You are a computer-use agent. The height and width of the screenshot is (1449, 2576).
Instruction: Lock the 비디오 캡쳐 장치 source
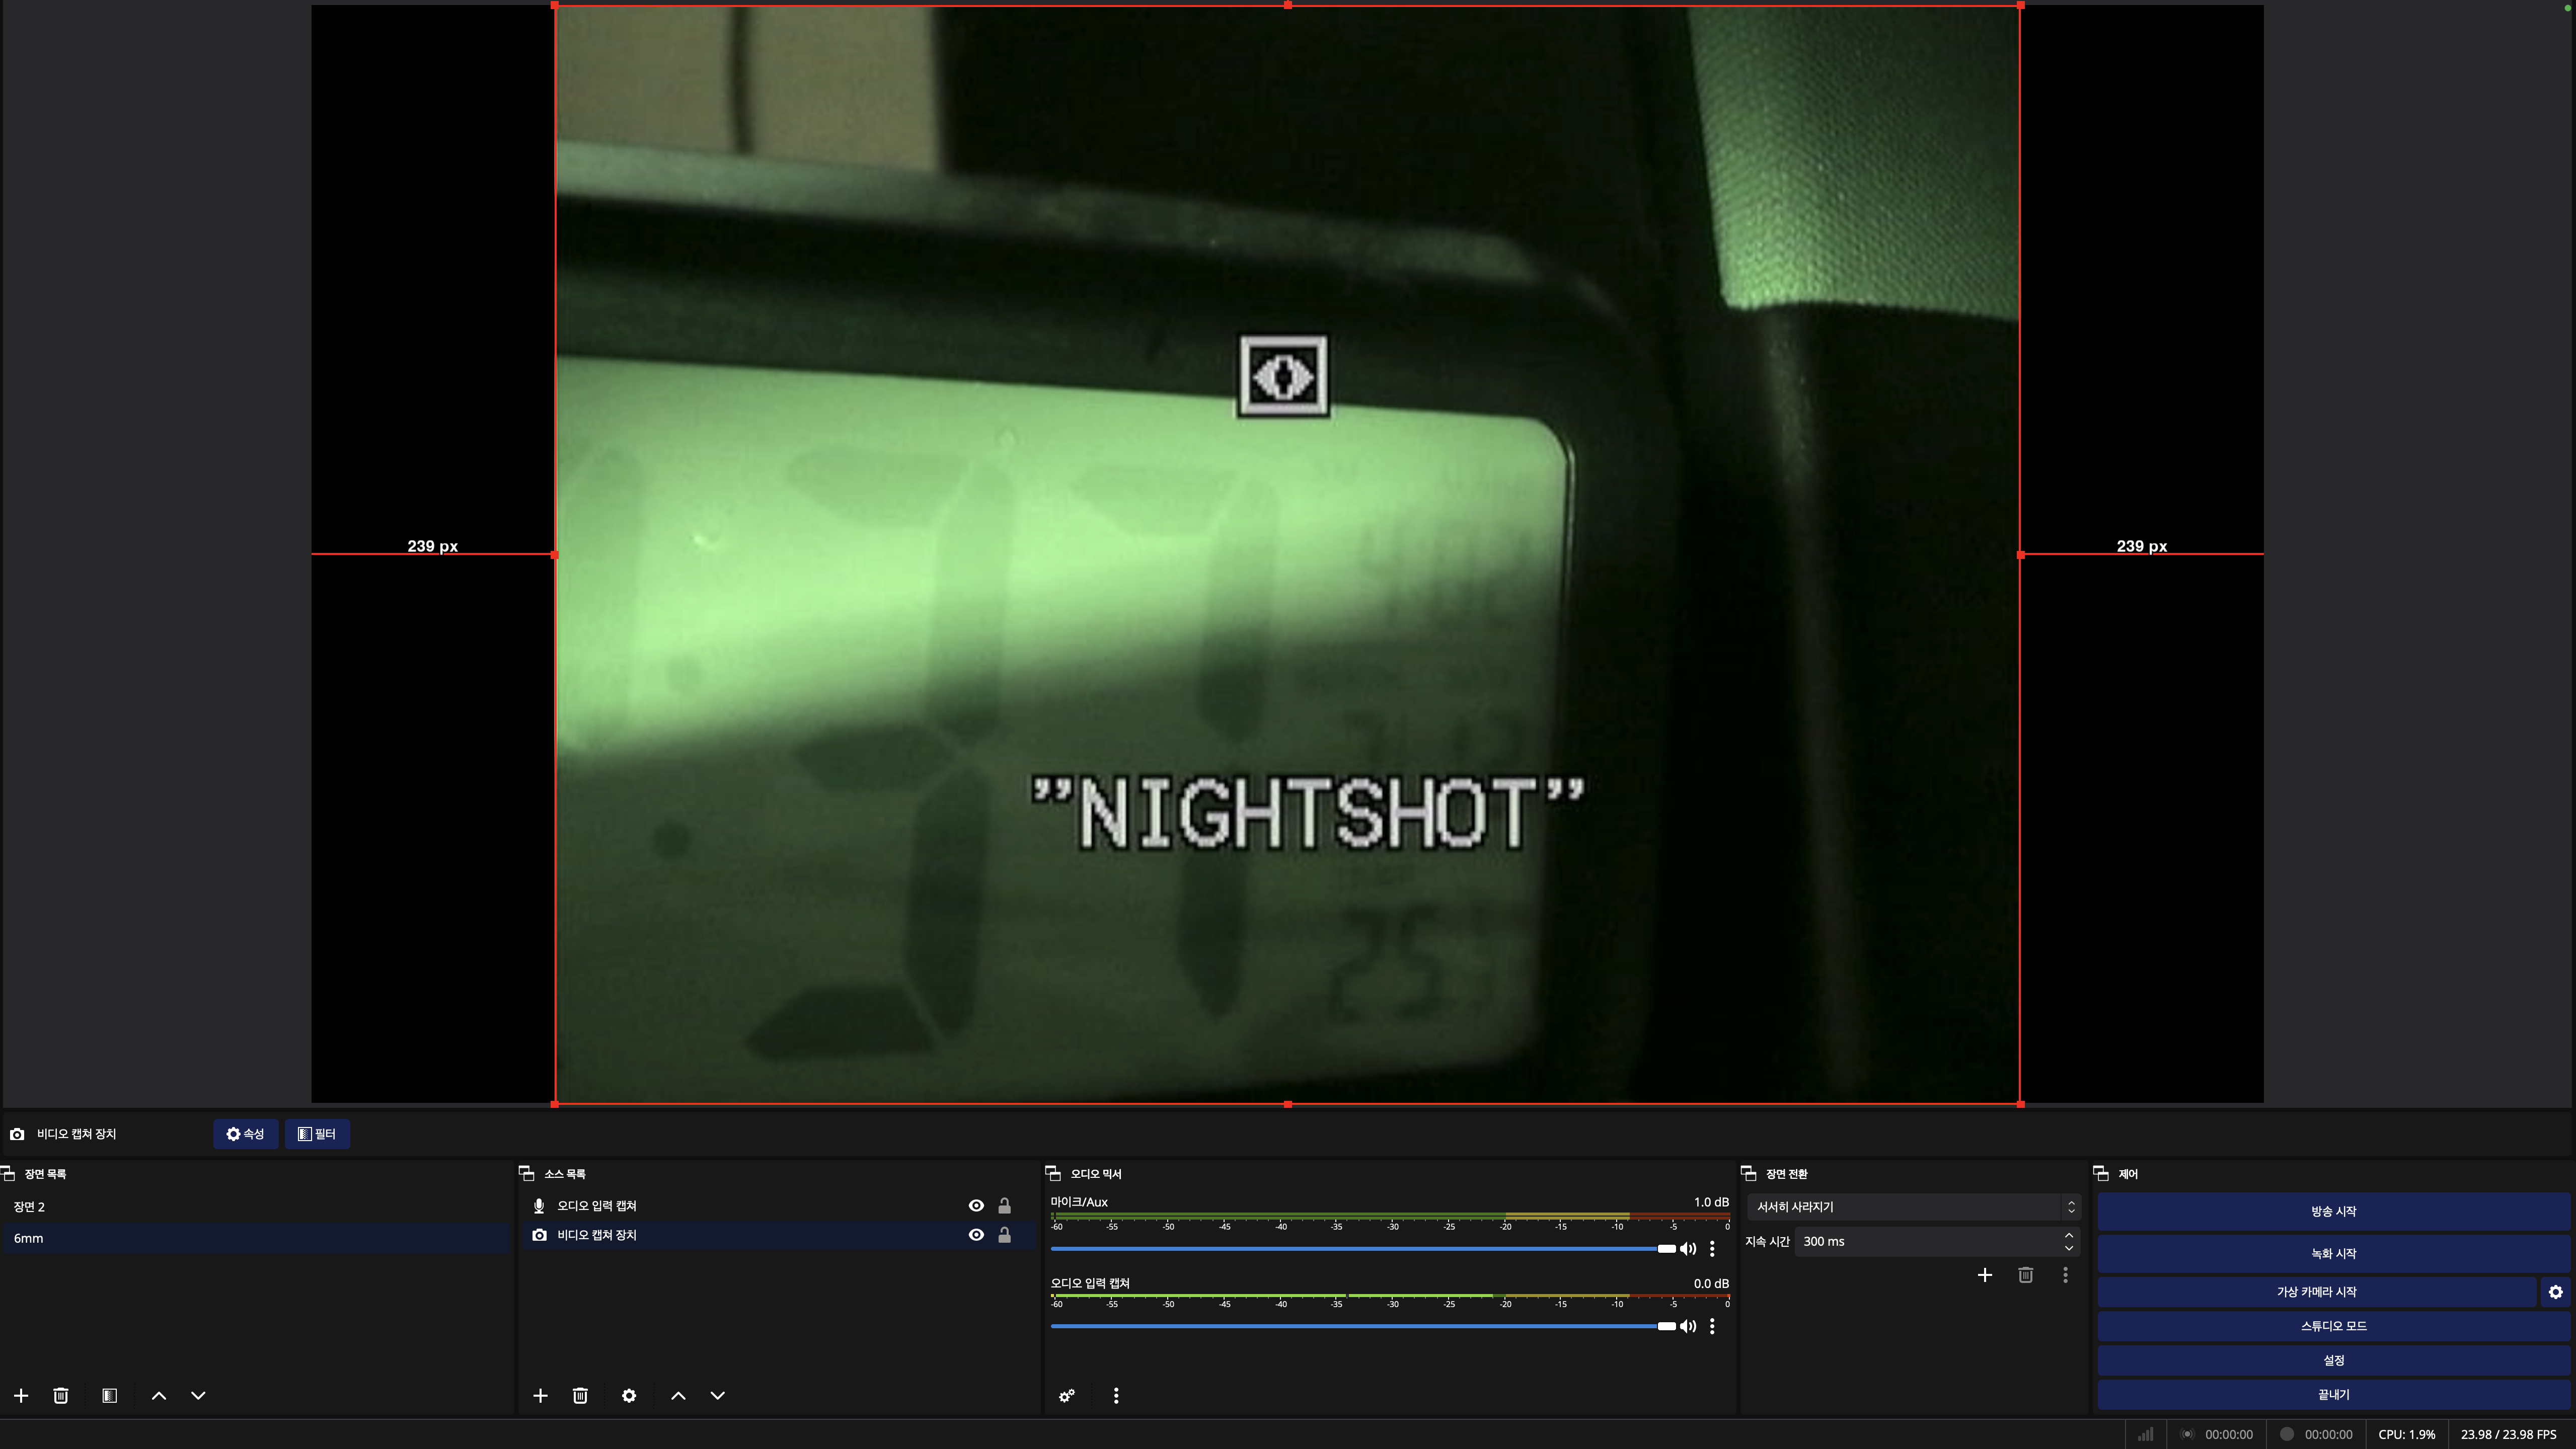1004,1234
